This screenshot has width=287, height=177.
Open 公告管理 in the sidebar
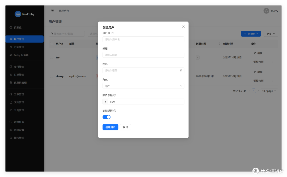(x=24, y=110)
